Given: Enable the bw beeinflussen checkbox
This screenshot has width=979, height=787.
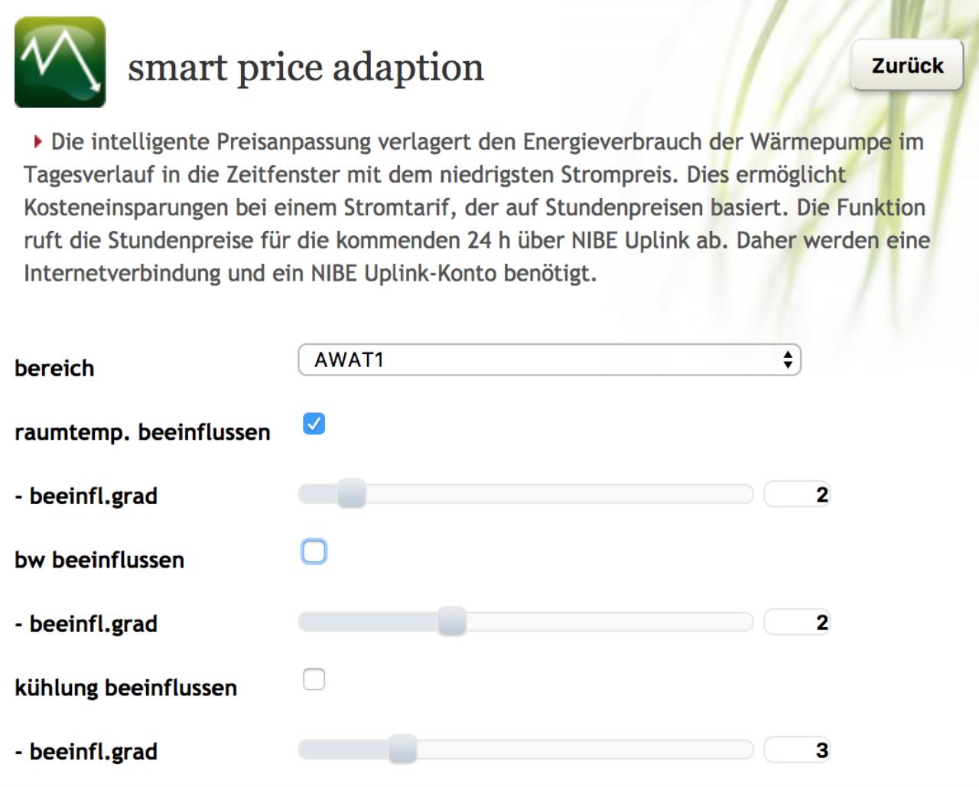Looking at the screenshot, I should coord(314,551).
